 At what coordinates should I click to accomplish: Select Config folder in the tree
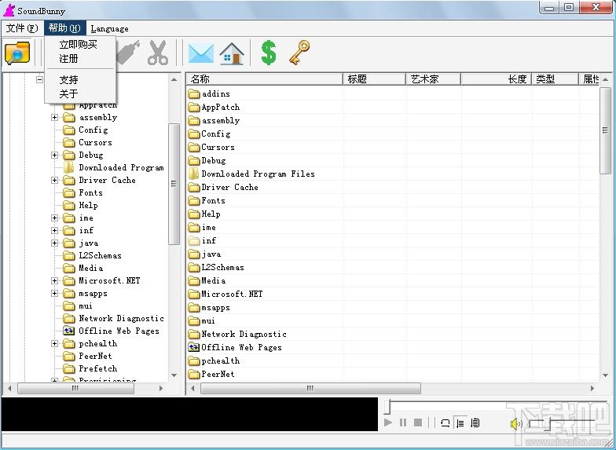point(93,130)
